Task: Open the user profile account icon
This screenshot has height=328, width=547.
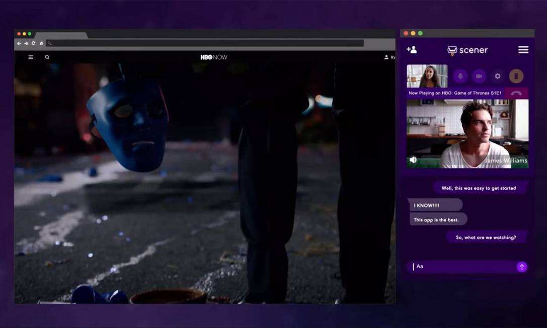Action: [386, 57]
